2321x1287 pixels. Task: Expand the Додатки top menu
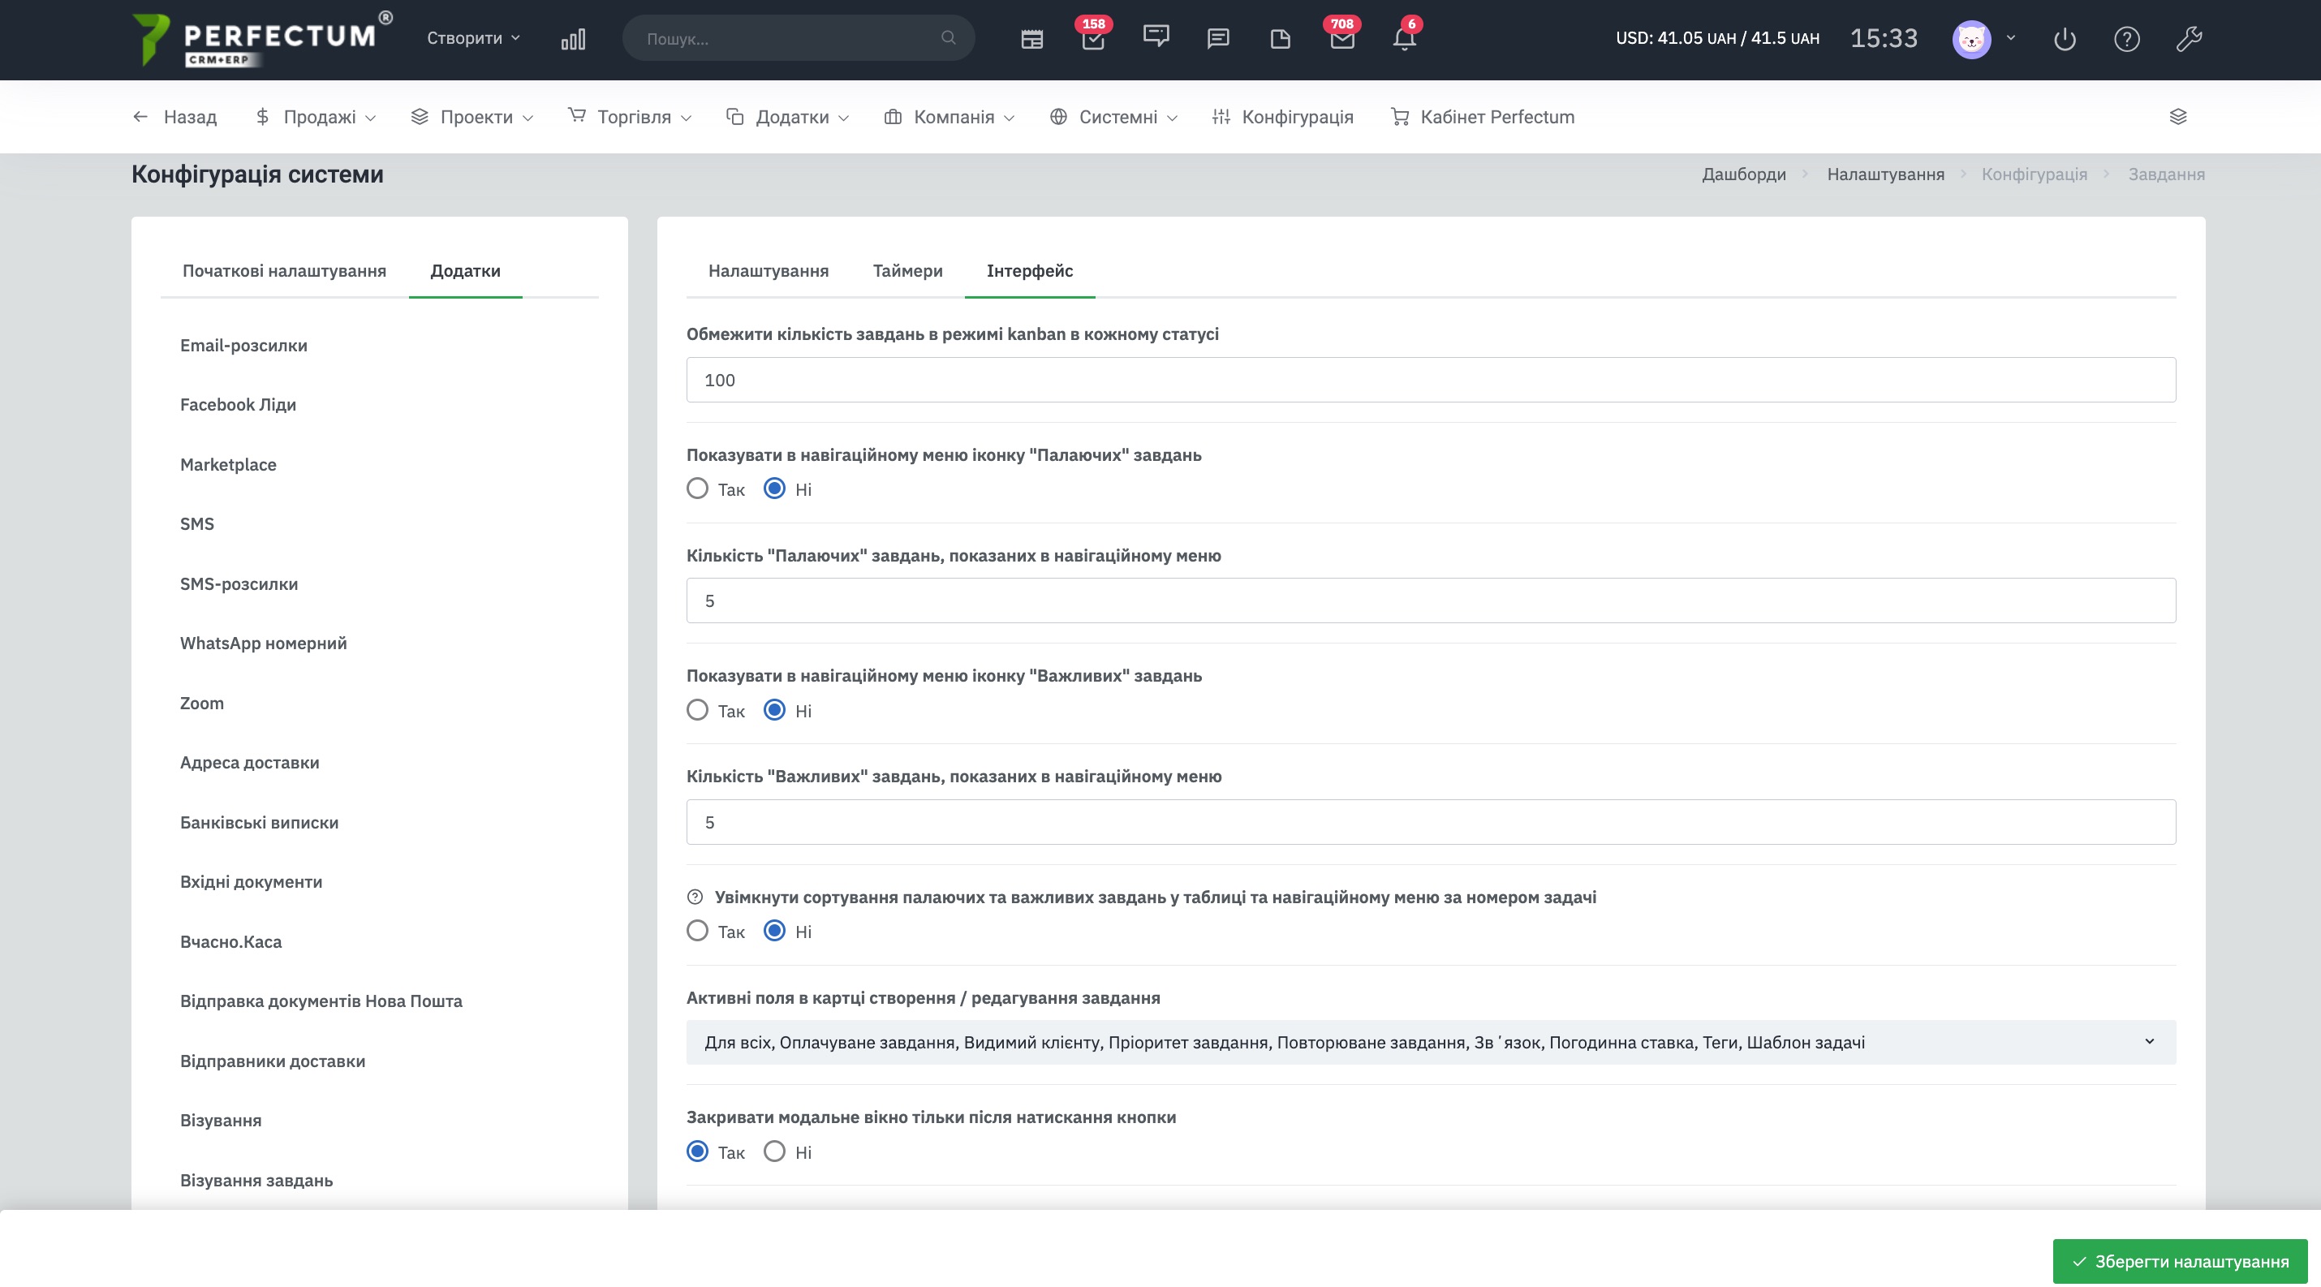(787, 117)
